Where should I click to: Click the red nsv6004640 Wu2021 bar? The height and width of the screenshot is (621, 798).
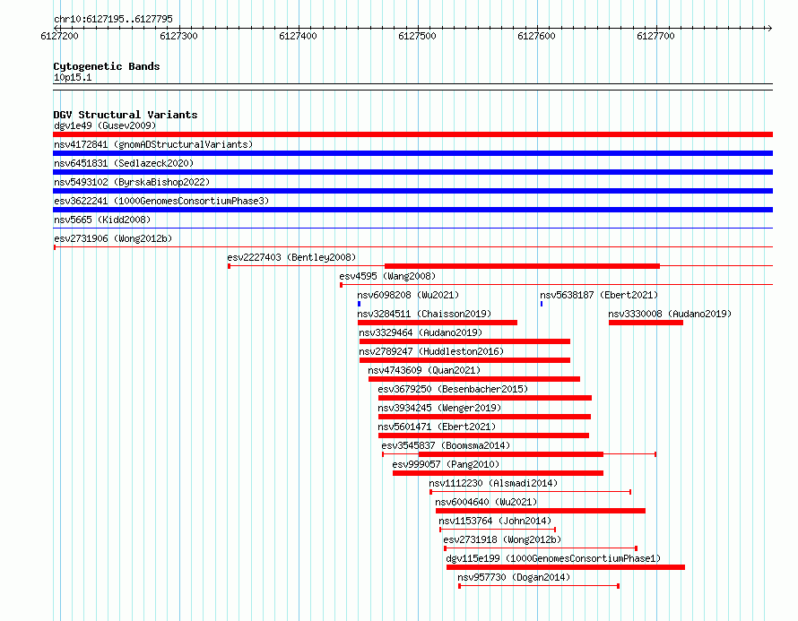(x=541, y=511)
